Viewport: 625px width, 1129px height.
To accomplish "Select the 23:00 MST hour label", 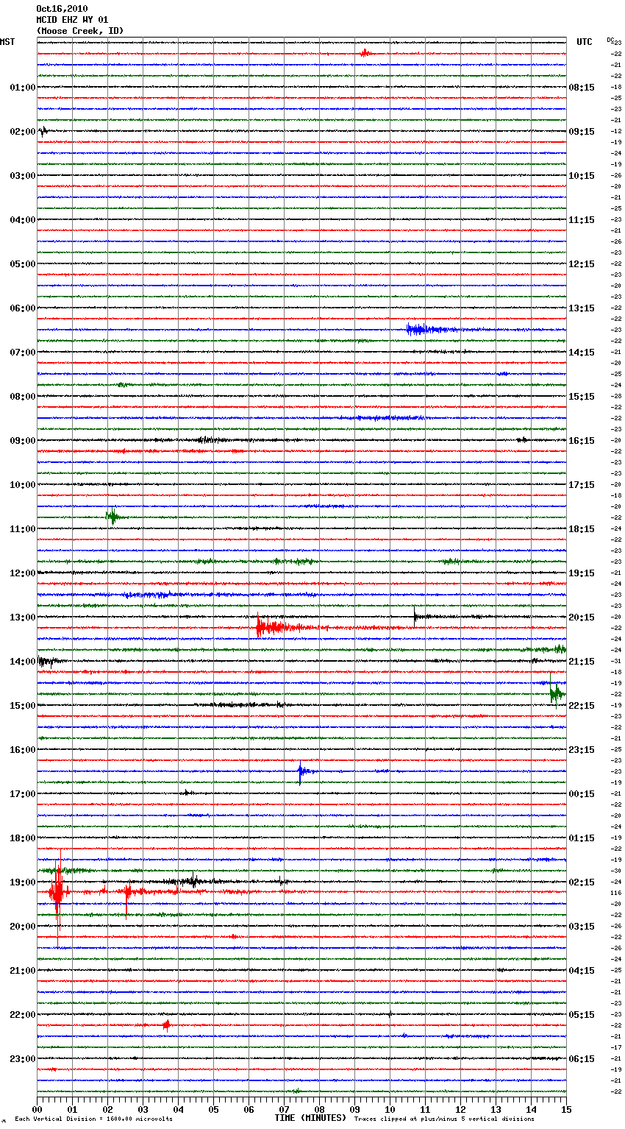I will point(23,1059).
